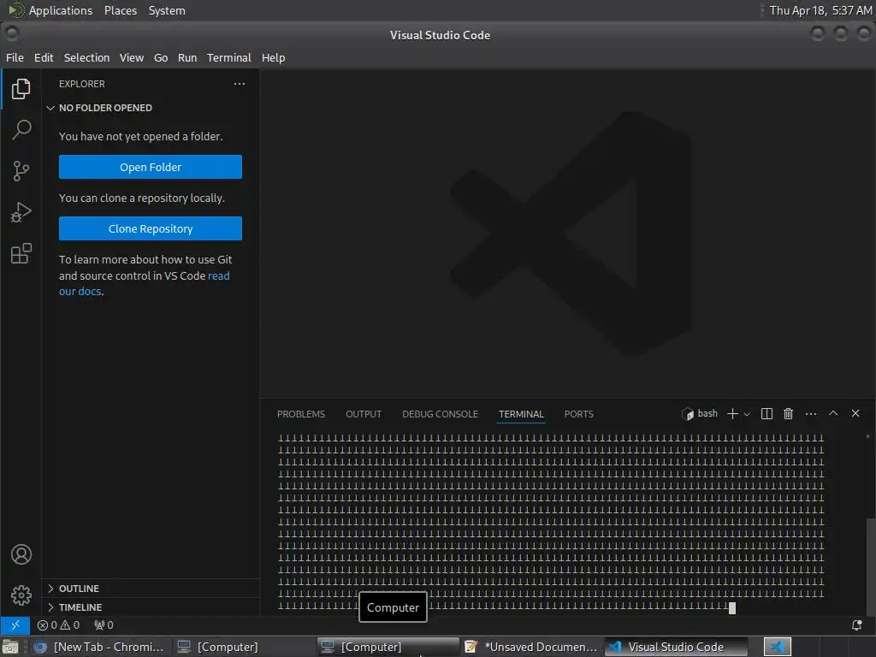Screen dimensions: 876x657
Task: Click the remote window status bar icon
Action: (15, 624)
